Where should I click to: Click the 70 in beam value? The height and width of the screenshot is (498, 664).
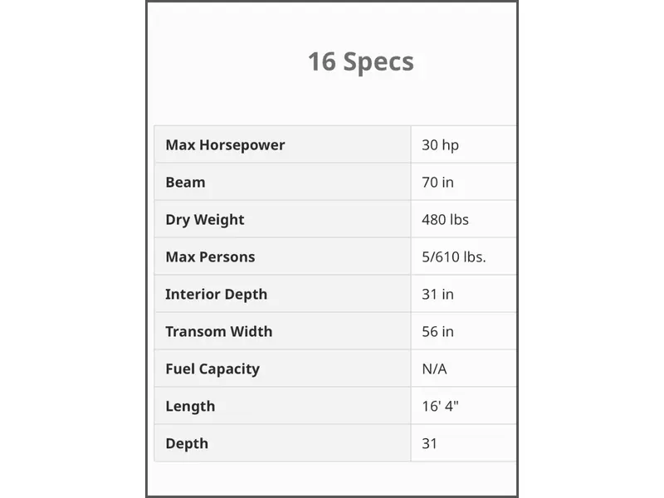pos(437,183)
